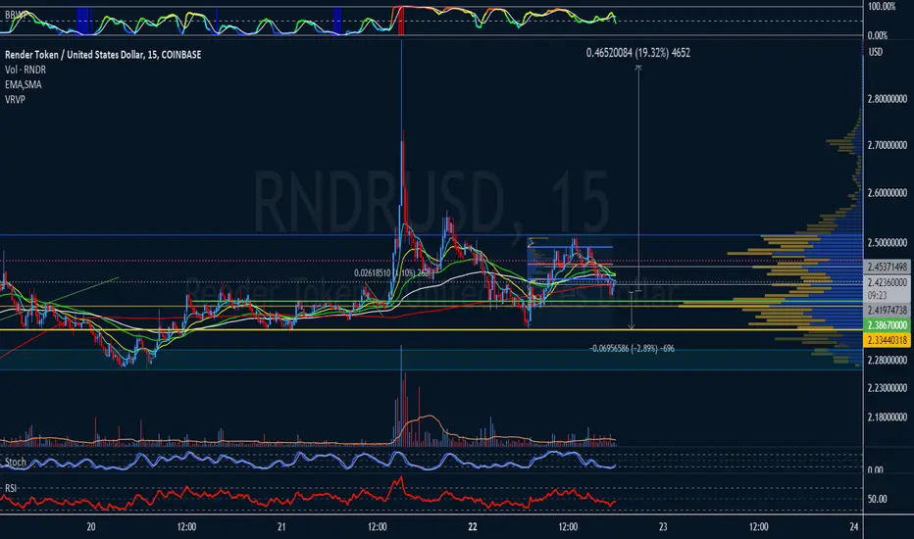Select the 0.46520084 (19.32%) measurement label
The width and height of the screenshot is (914, 539).
coord(638,53)
